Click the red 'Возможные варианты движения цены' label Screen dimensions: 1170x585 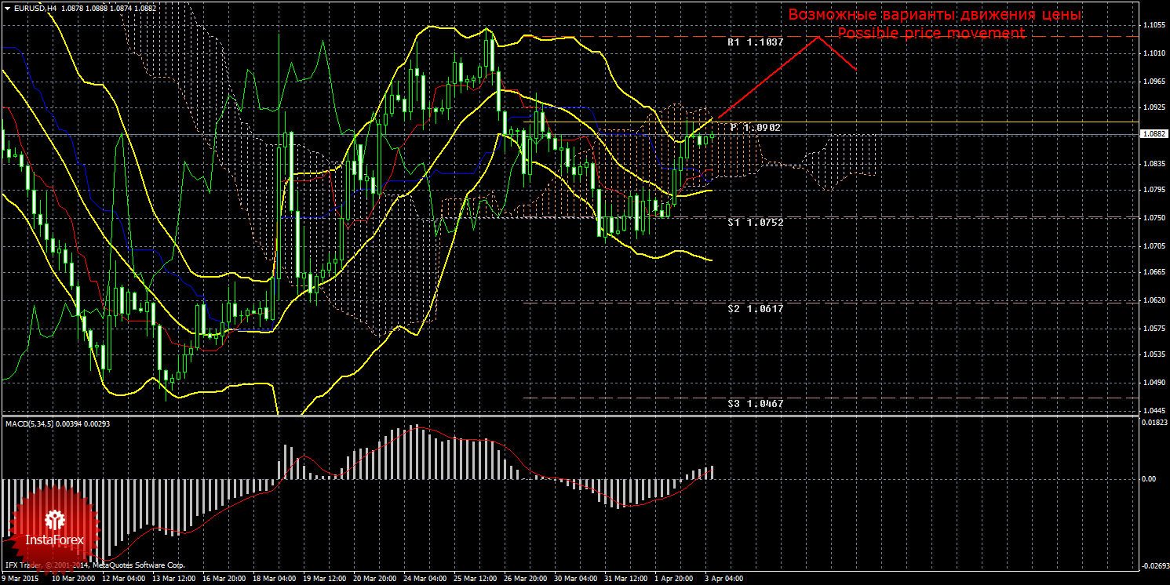click(x=935, y=15)
